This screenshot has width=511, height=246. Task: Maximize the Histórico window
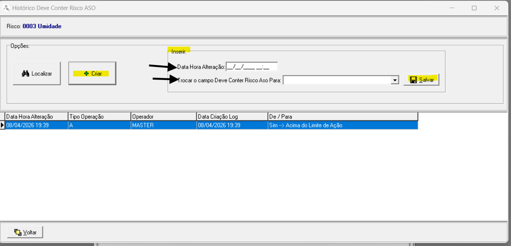click(474, 8)
